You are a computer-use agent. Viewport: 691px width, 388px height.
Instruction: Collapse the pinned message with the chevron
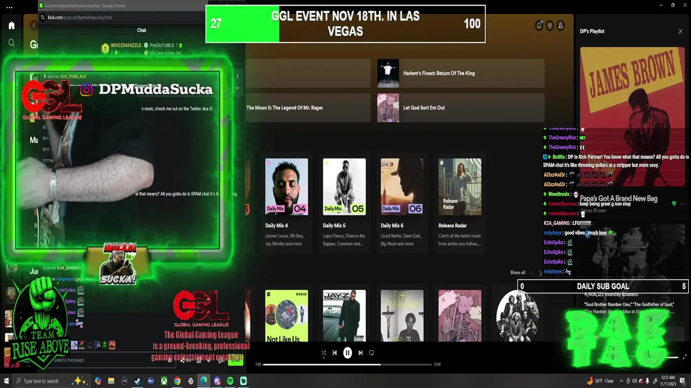pyautogui.click(x=238, y=88)
